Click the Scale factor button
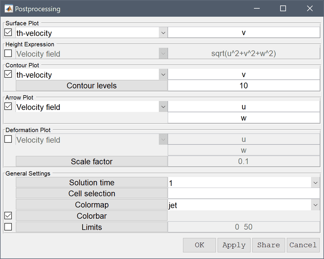This screenshot has height=259, width=324. click(92, 161)
